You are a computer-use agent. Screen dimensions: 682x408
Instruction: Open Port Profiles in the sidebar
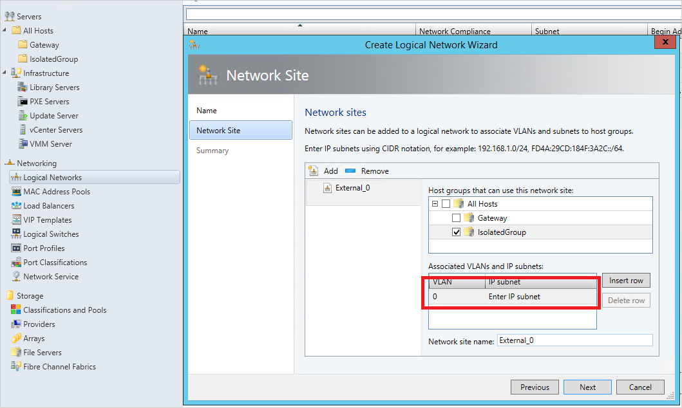point(44,248)
